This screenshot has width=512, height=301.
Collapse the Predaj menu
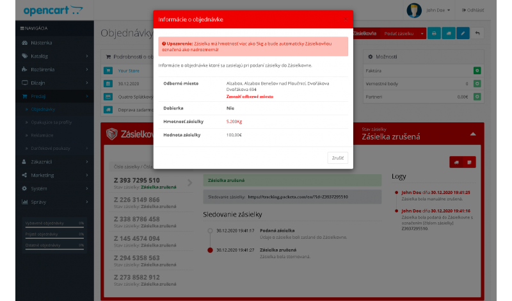[x=54, y=96]
